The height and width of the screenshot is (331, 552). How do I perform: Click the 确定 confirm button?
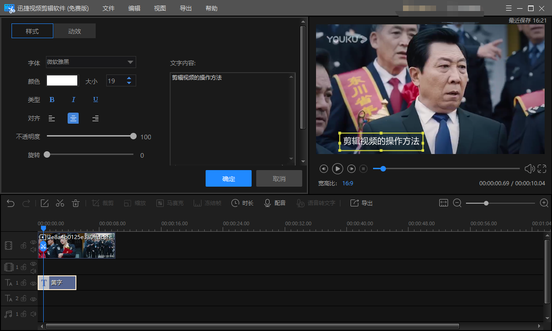coord(229,178)
